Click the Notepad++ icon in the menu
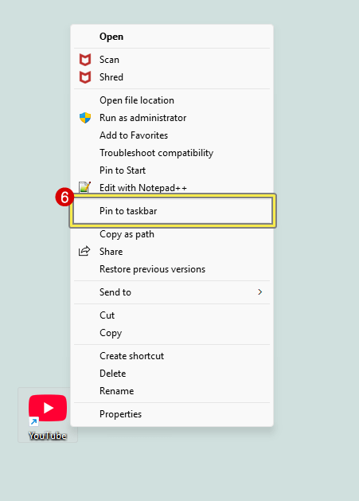Viewport: 359px width, 501px height. [x=84, y=187]
